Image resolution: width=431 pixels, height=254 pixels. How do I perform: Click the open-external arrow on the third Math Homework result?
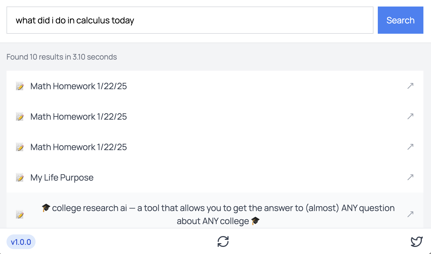click(410, 147)
